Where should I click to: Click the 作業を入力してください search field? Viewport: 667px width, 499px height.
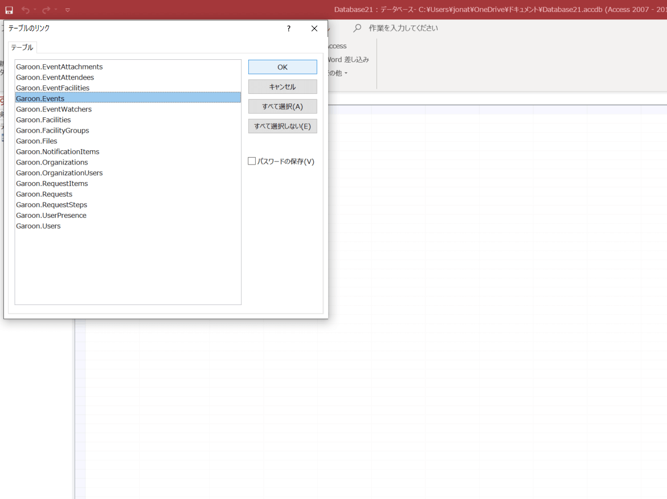(403, 28)
